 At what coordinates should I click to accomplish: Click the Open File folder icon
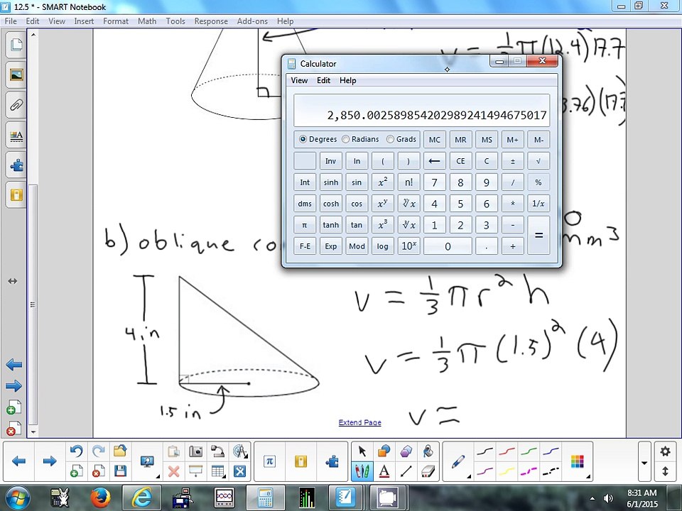(119, 451)
